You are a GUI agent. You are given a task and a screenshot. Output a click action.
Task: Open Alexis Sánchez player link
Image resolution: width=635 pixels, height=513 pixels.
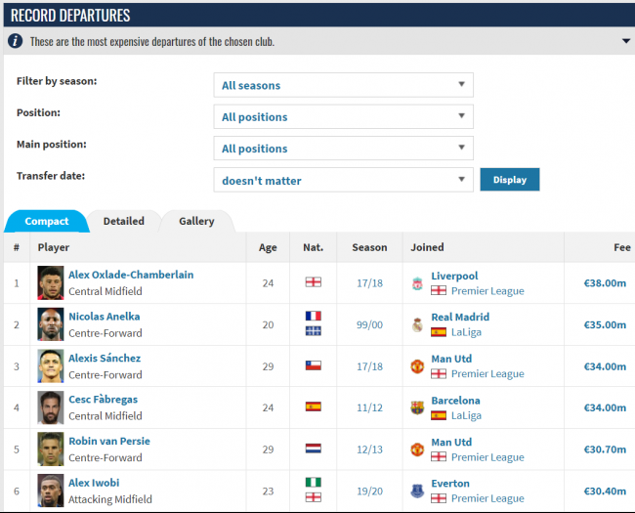coord(105,359)
